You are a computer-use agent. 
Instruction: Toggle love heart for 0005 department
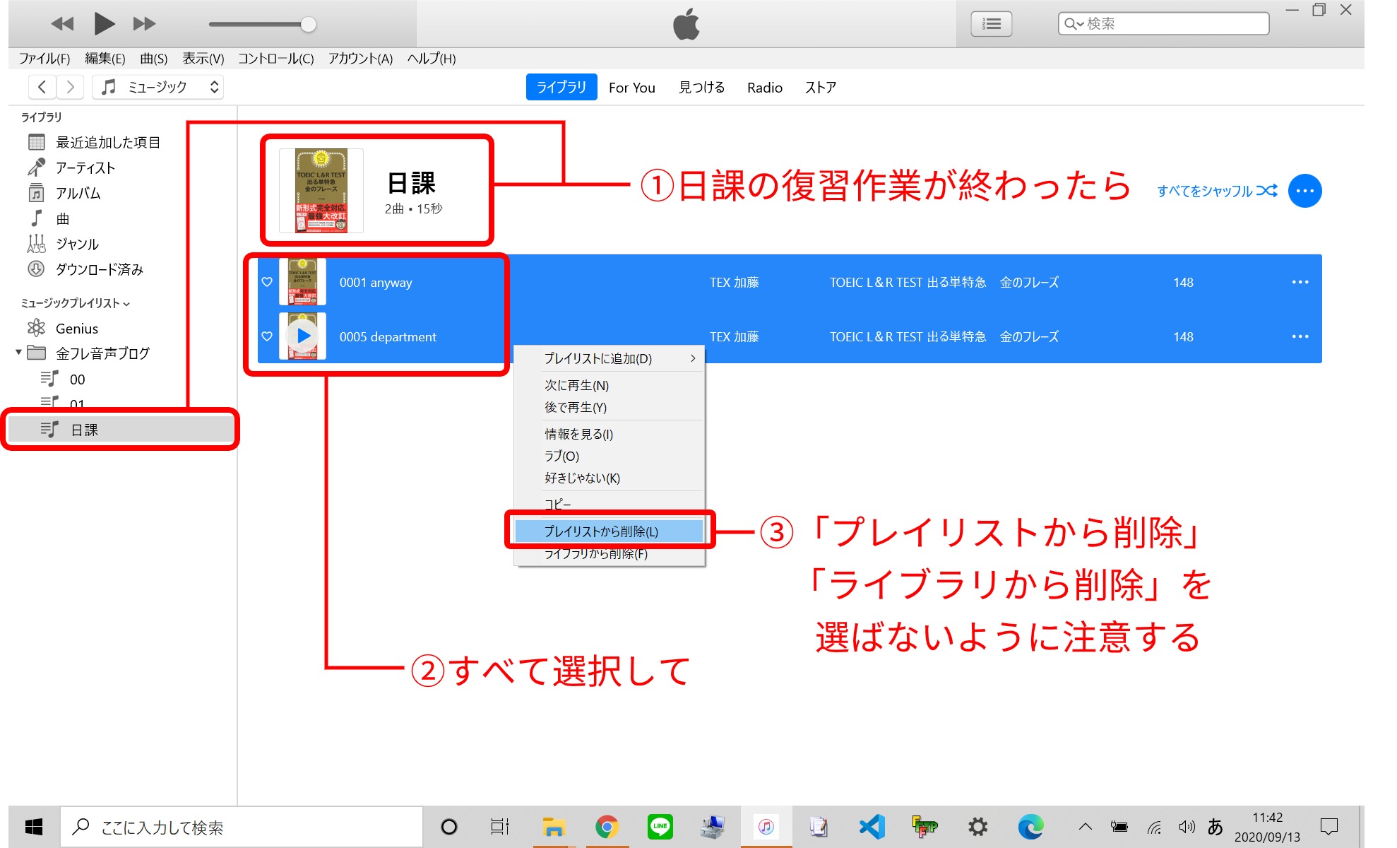[x=267, y=336]
